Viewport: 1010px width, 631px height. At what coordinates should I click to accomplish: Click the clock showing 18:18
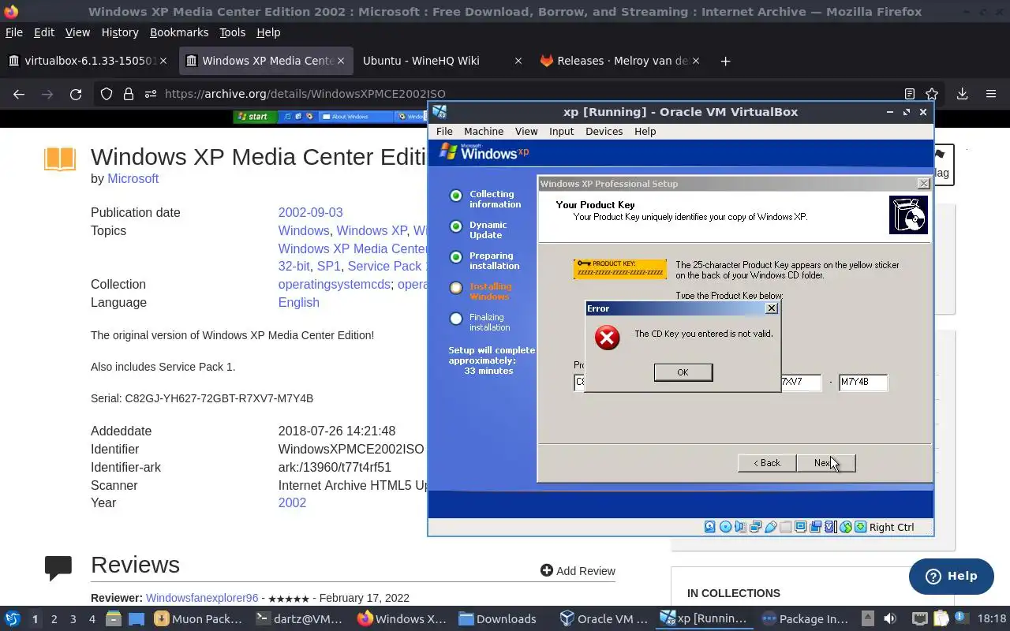coord(992,619)
